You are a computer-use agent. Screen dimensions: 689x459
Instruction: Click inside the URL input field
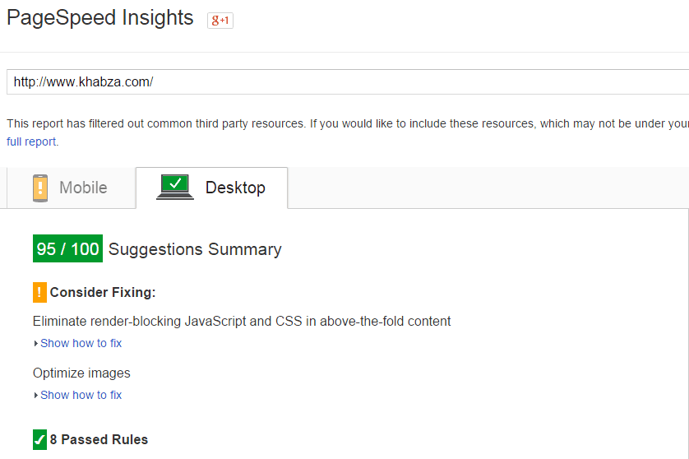(x=348, y=81)
